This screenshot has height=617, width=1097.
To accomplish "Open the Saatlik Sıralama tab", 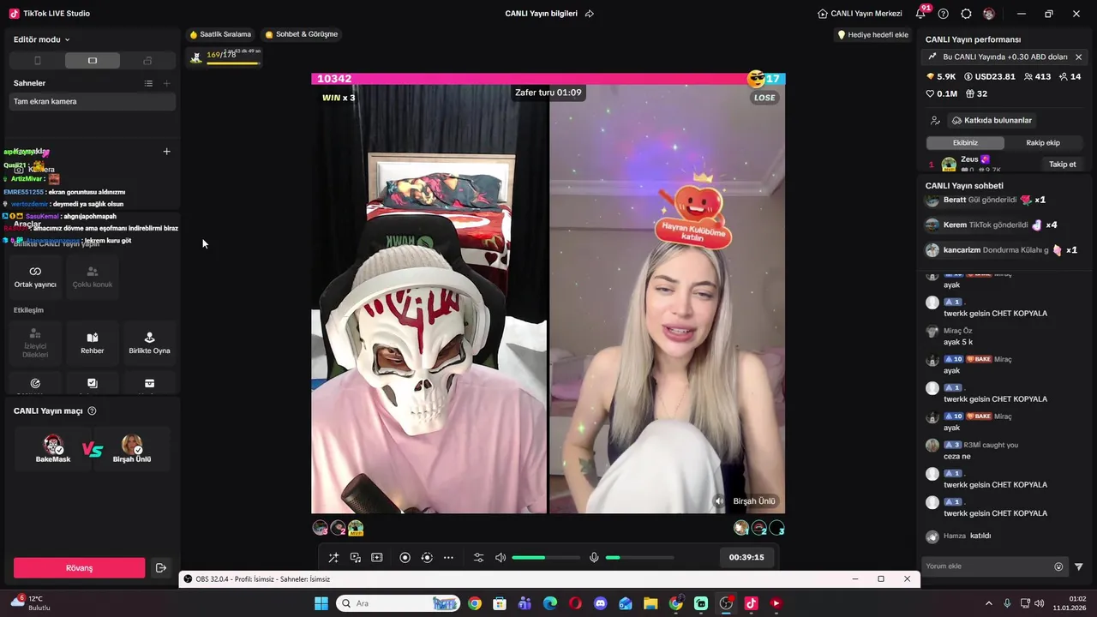I will click(x=220, y=34).
